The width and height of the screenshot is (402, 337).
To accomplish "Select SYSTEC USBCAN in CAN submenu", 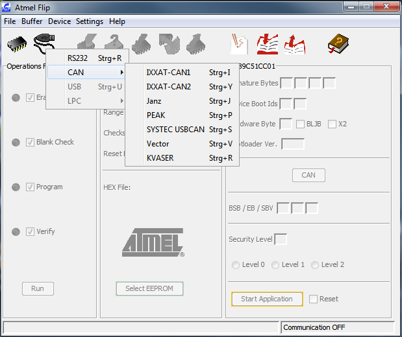I will tap(182, 130).
